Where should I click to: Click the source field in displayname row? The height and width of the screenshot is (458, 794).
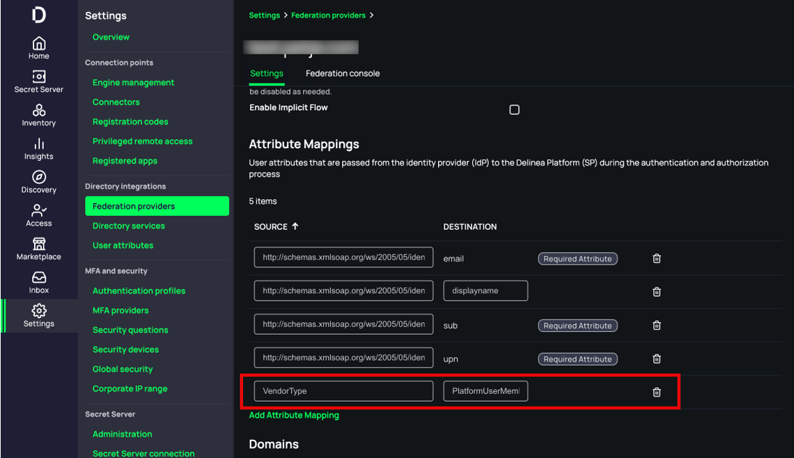[x=343, y=290]
